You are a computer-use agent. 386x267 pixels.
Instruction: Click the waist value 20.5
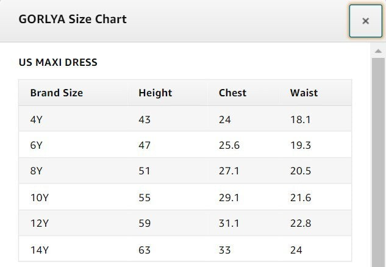coord(301,171)
